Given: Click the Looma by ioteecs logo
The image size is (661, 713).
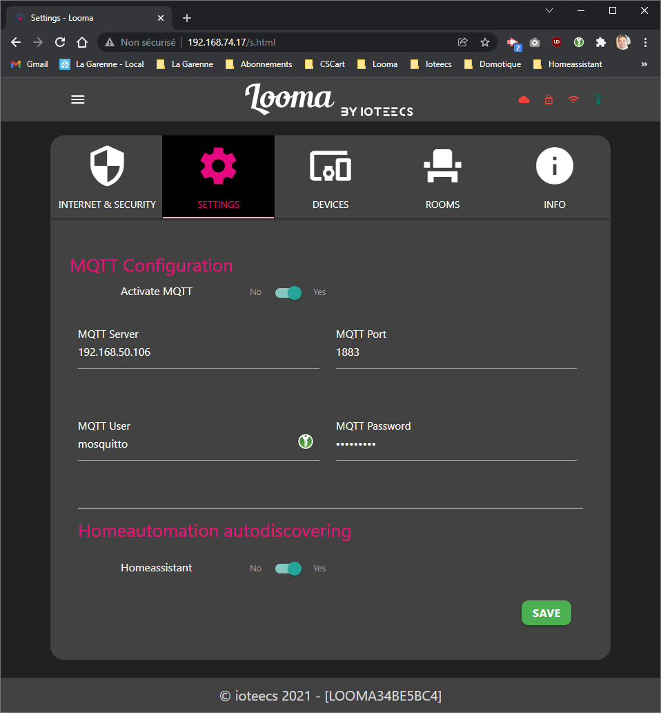Looking at the screenshot, I should click(329, 99).
